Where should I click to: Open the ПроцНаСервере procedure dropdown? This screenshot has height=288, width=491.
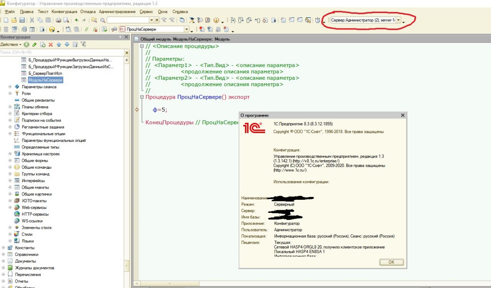(x=187, y=29)
